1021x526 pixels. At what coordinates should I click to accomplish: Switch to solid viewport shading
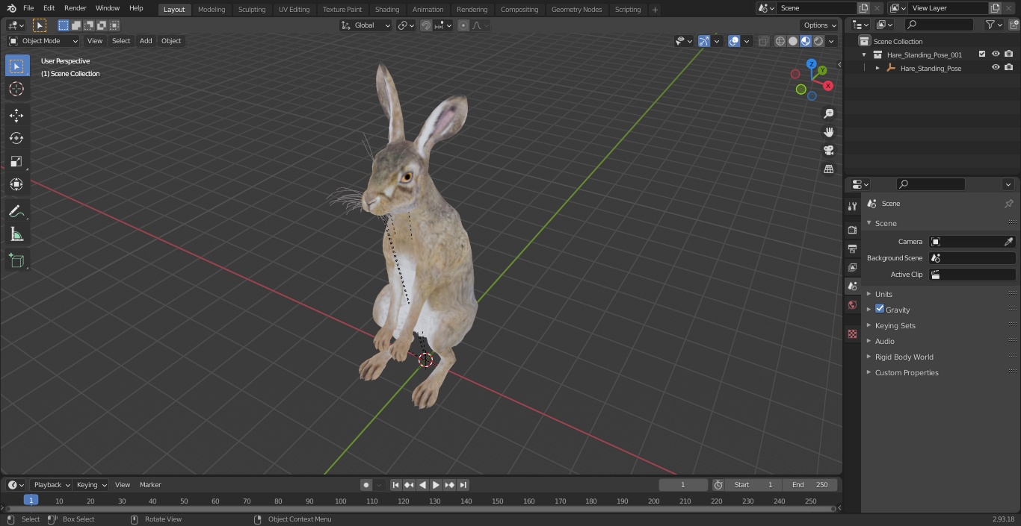point(793,41)
